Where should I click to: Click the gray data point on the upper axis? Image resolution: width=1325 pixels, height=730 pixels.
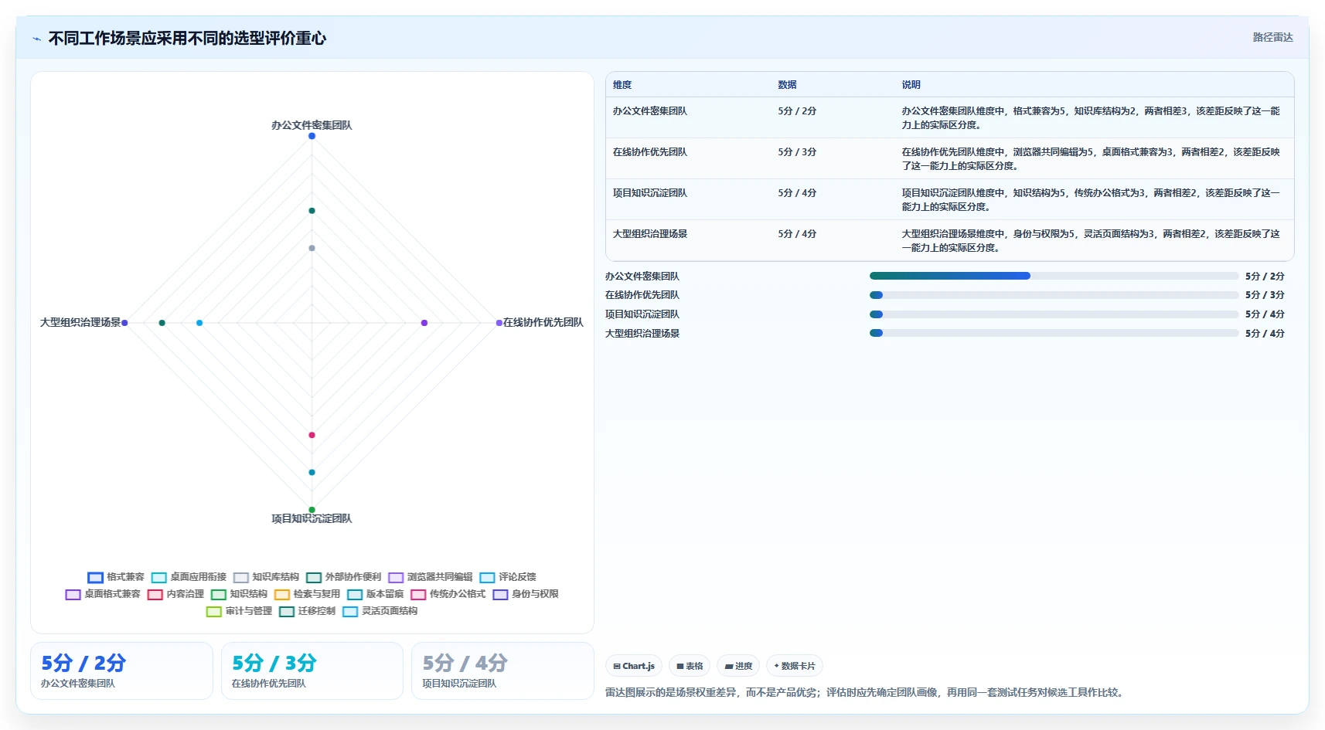pos(312,248)
